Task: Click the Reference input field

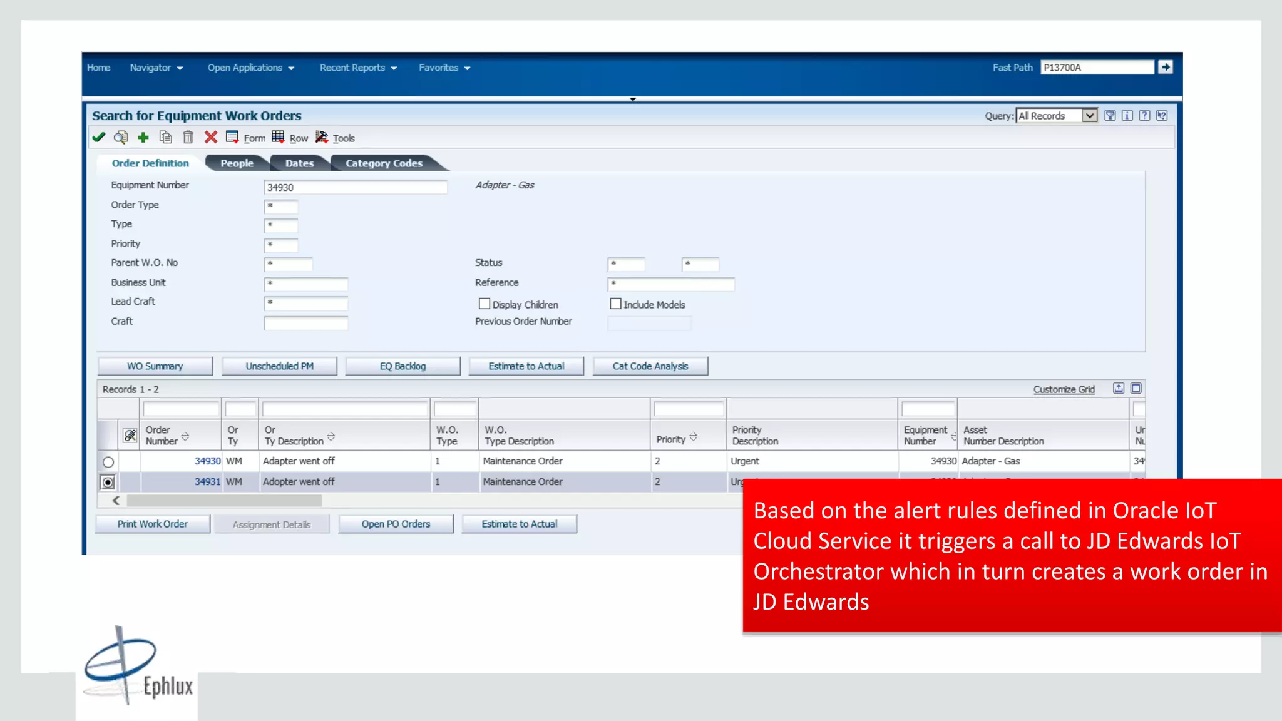Action: point(671,284)
